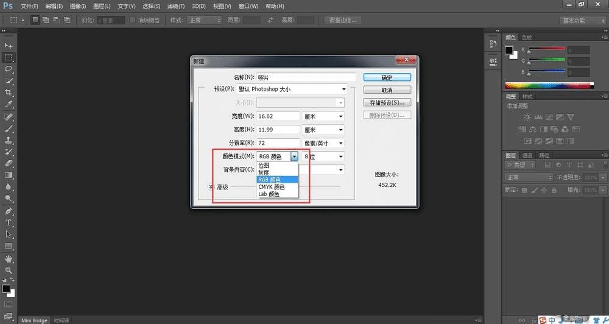
Task: Add a Levels adjustment
Action: (538, 117)
